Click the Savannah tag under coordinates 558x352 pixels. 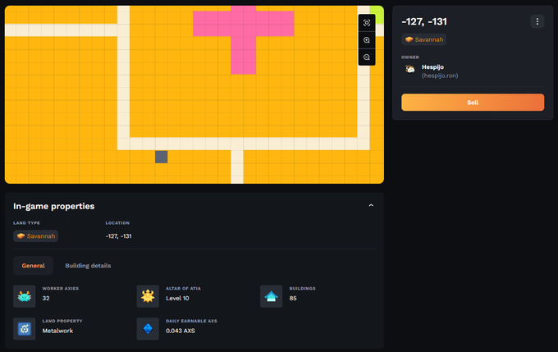coord(424,39)
